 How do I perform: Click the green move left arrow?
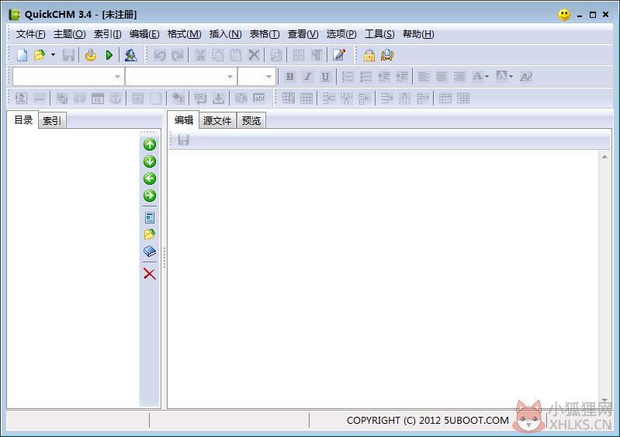[150, 179]
